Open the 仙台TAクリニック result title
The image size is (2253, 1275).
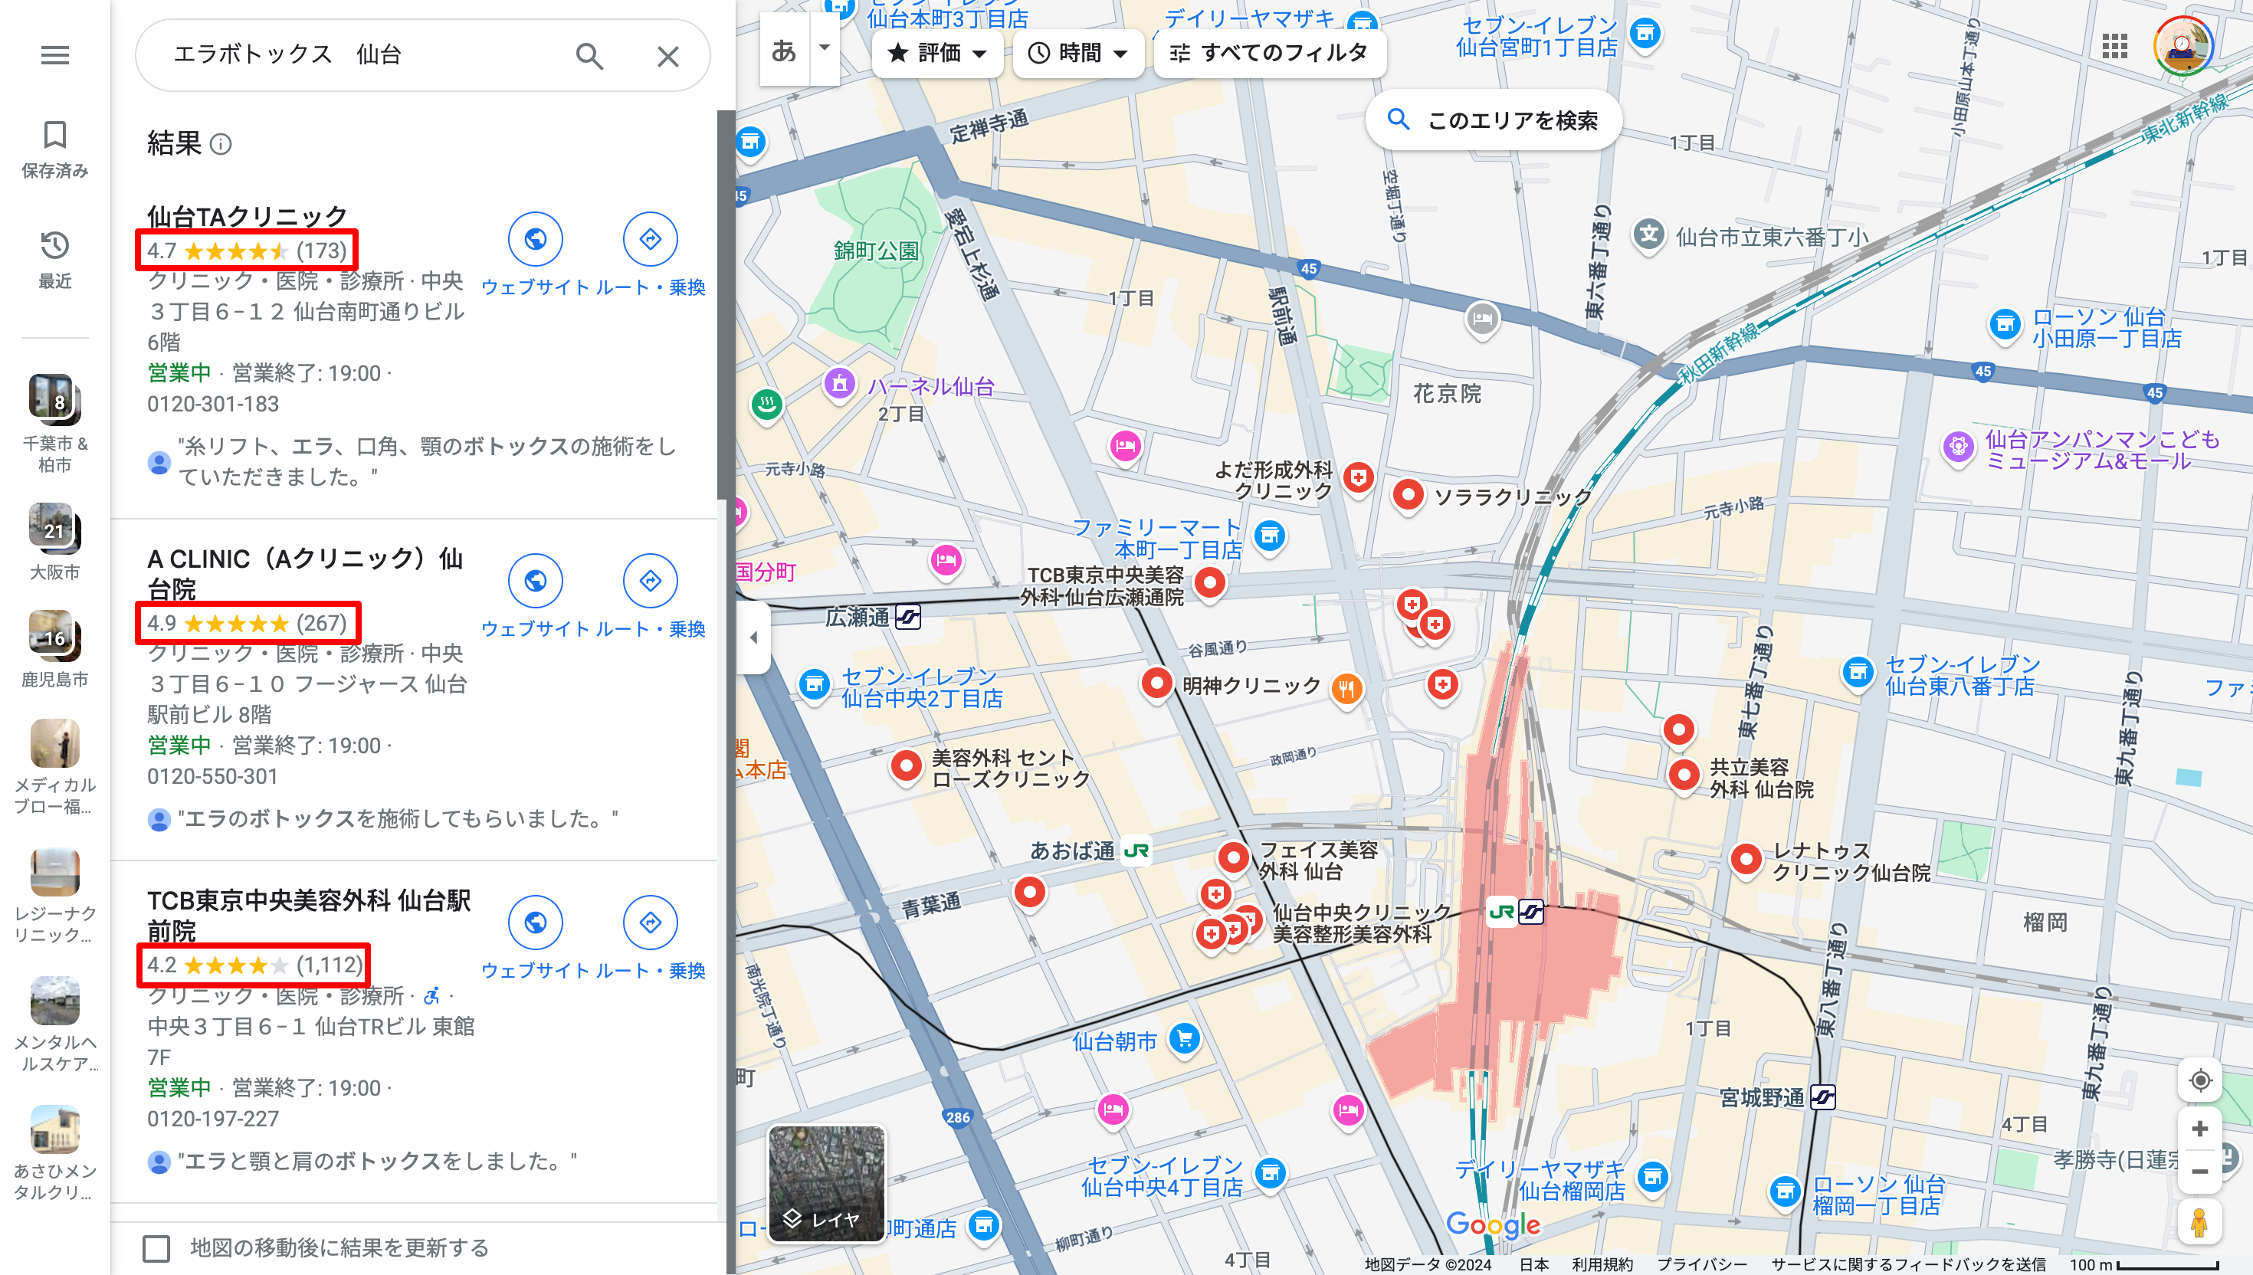(x=247, y=215)
